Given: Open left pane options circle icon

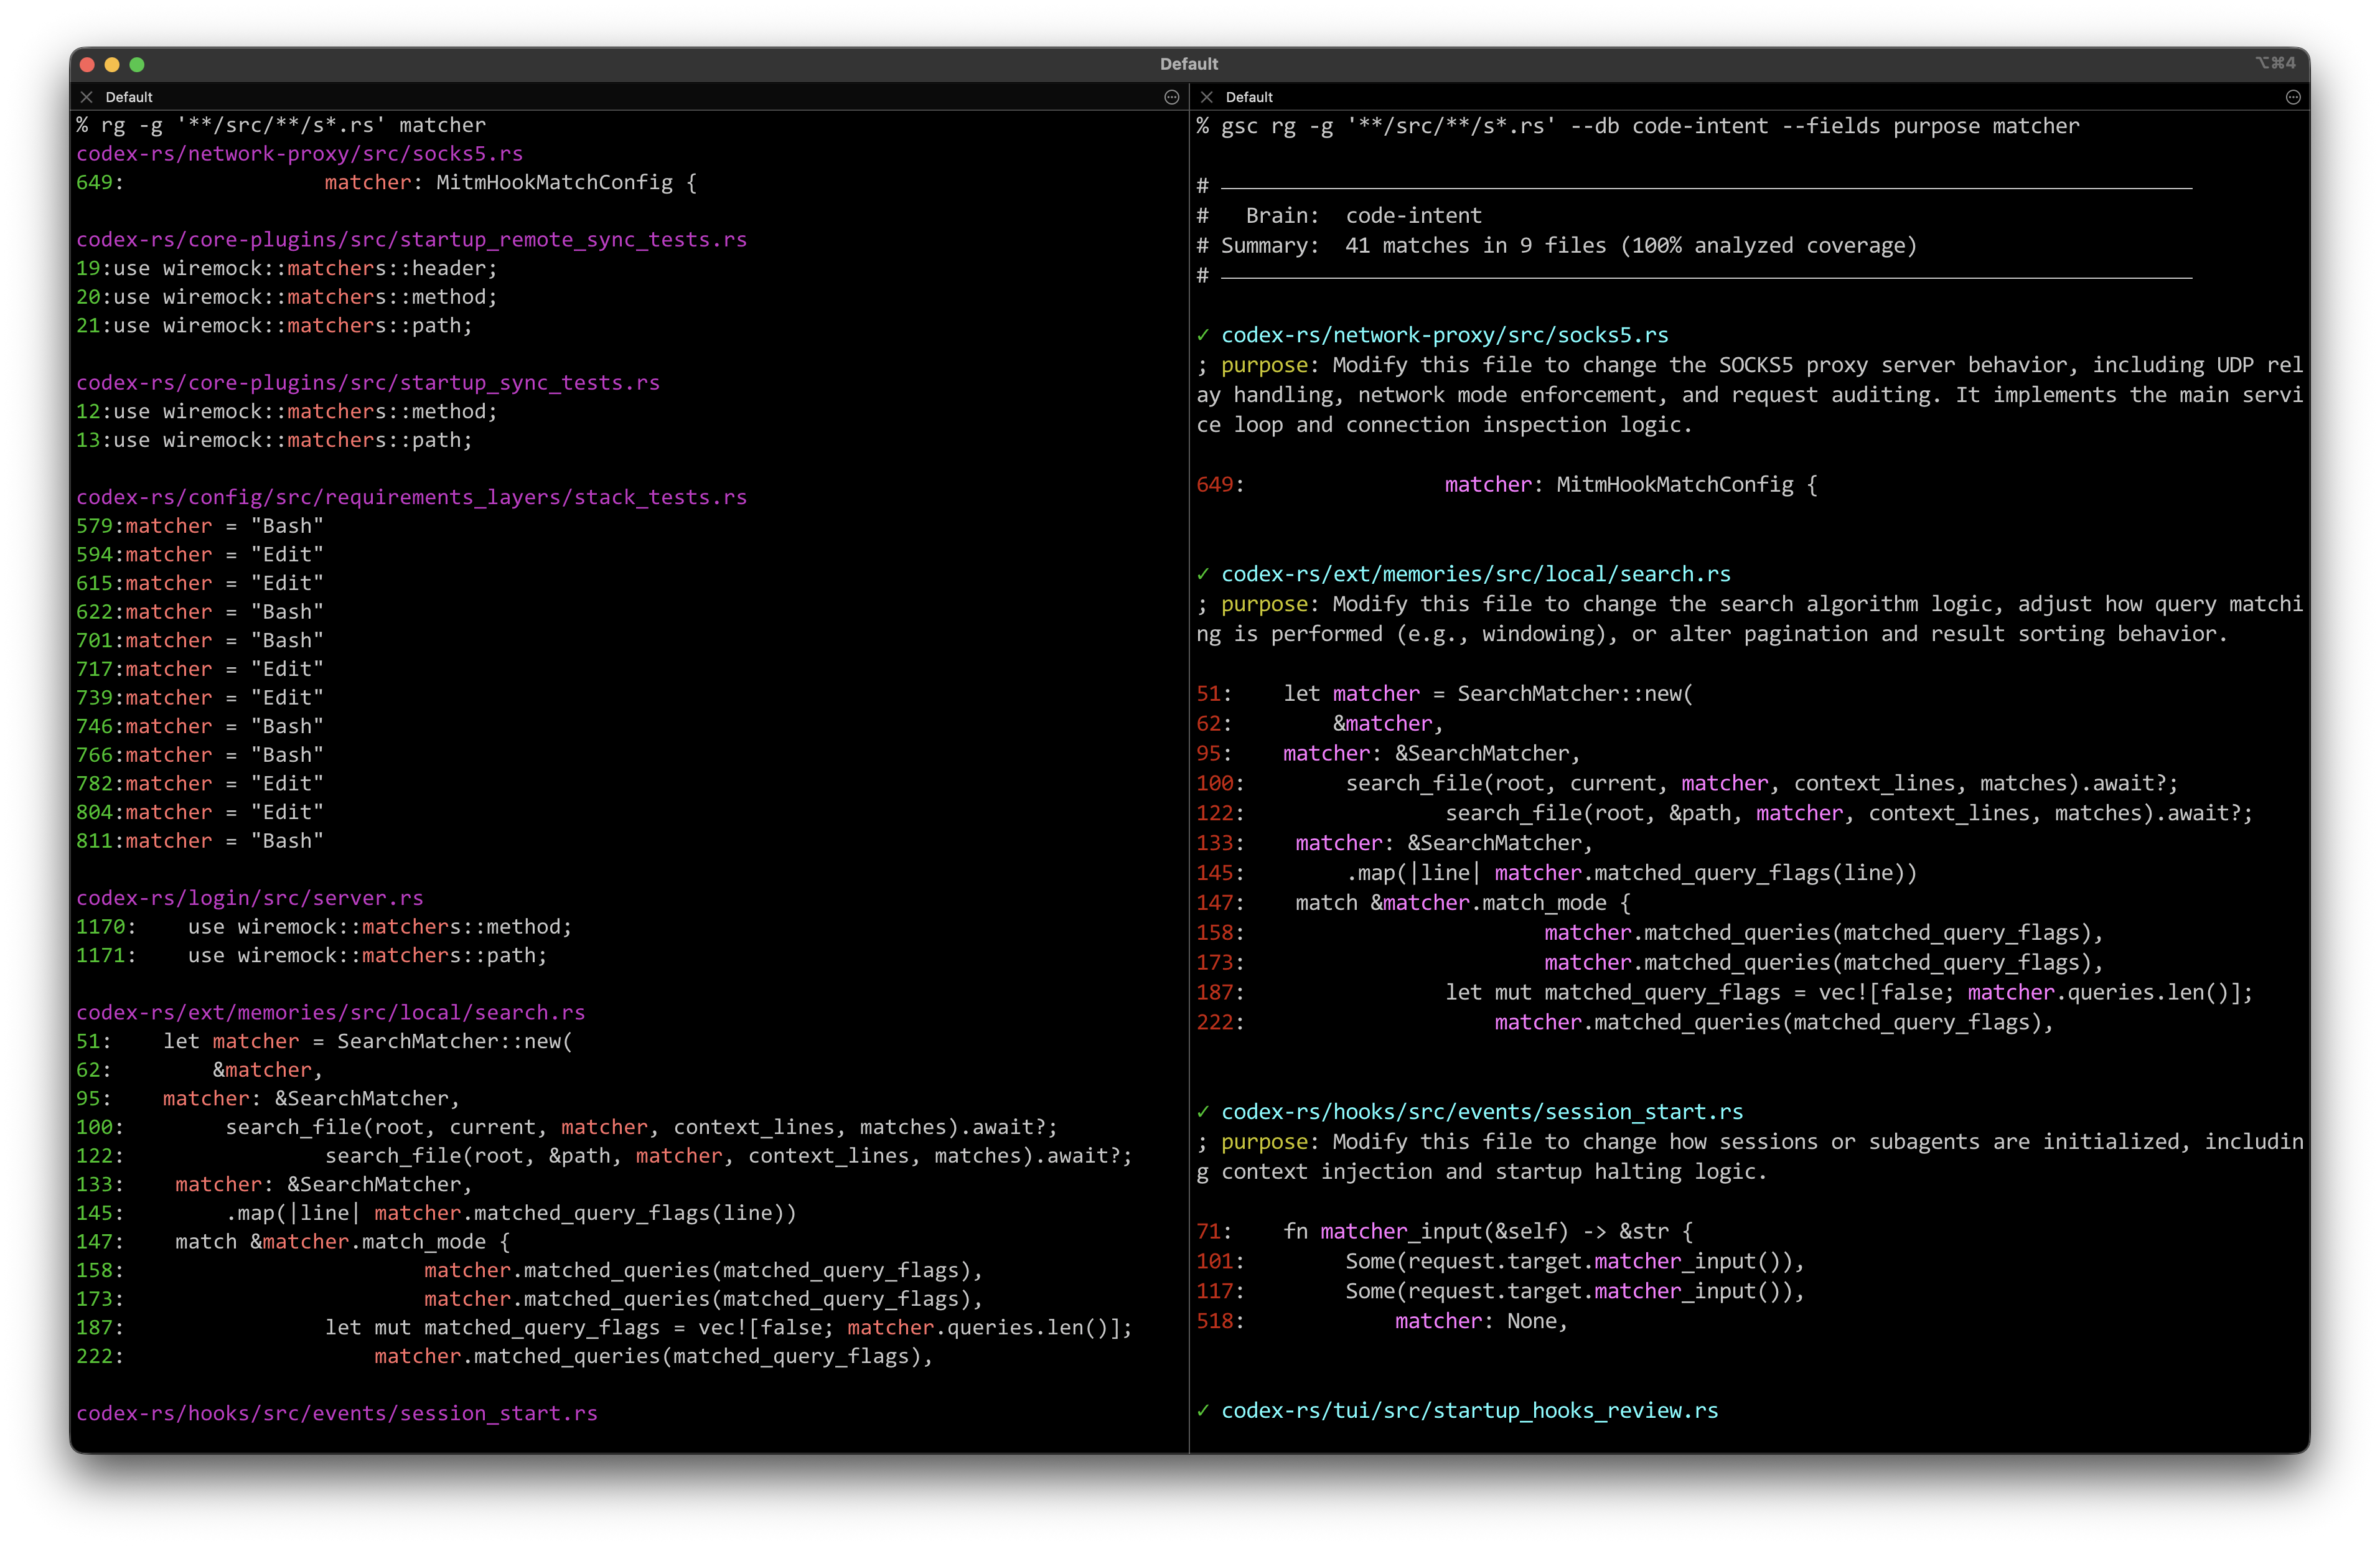Looking at the screenshot, I should [1171, 97].
